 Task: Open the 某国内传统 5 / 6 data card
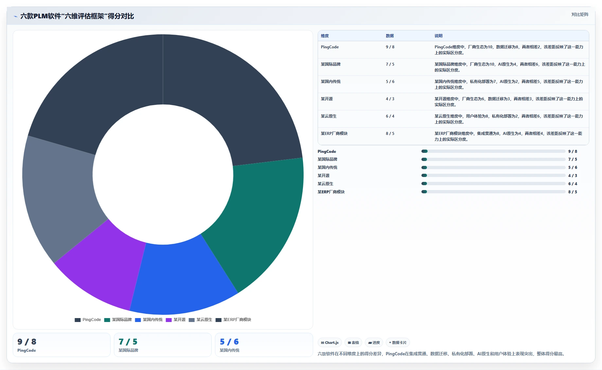tap(264, 345)
